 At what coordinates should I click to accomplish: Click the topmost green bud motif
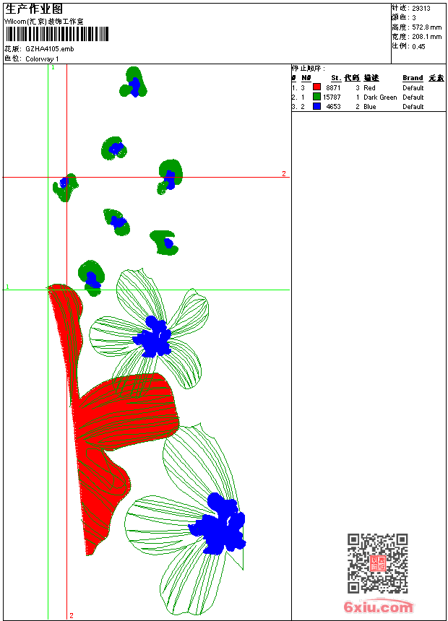[133, 82]
